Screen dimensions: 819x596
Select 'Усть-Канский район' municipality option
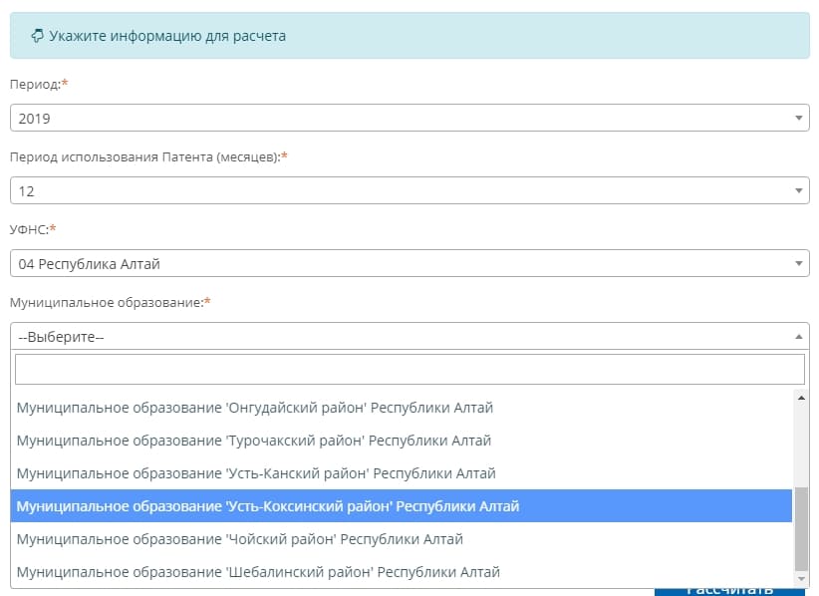click(402, 473)
